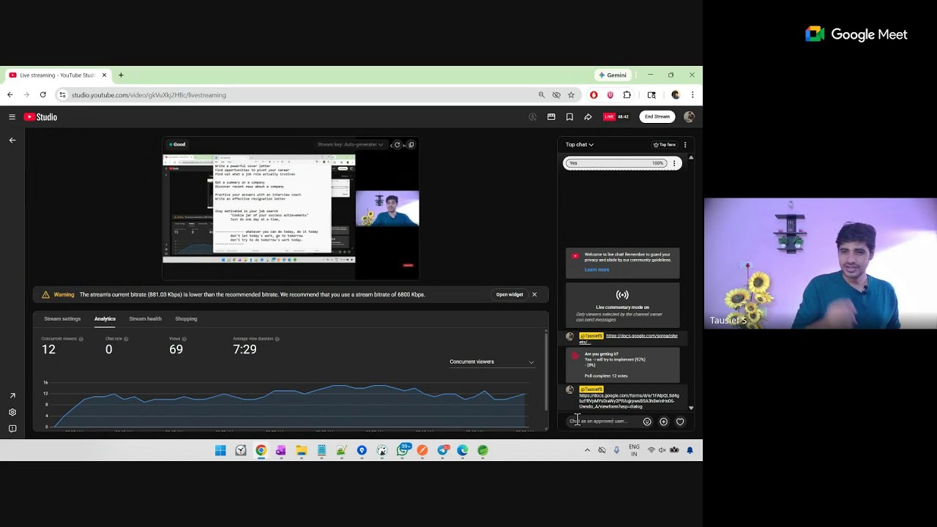Click the heart reaction icon in chat
The width and height of the screenshot is (937, 527).
(x=680, y=422)
